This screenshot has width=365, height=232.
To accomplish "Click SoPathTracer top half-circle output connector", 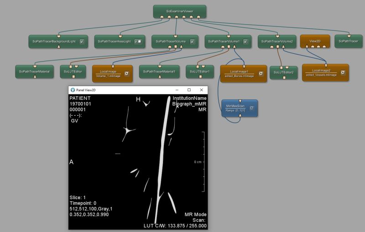I will [x=349, y=36].
